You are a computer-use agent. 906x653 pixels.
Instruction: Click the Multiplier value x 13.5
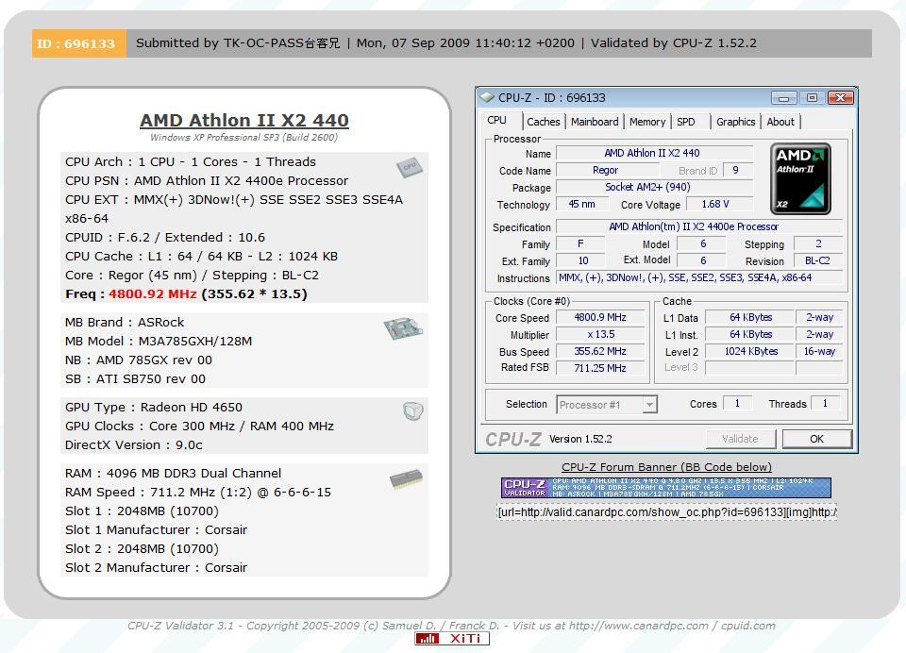[x=600, y=334]
